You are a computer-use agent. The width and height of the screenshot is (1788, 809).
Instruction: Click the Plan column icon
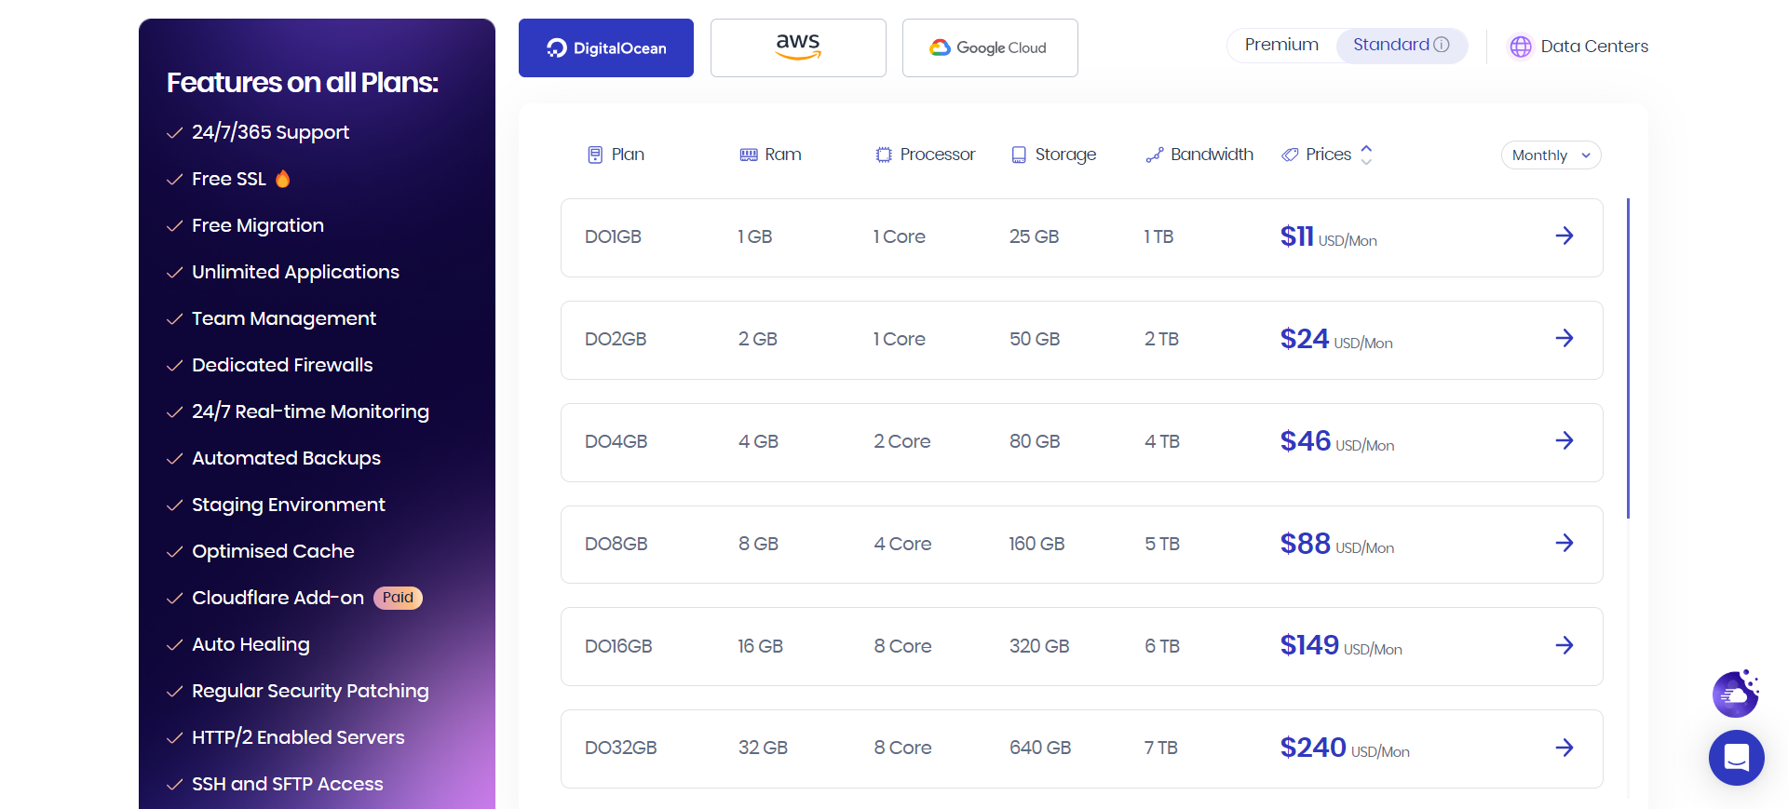(595, 155)
